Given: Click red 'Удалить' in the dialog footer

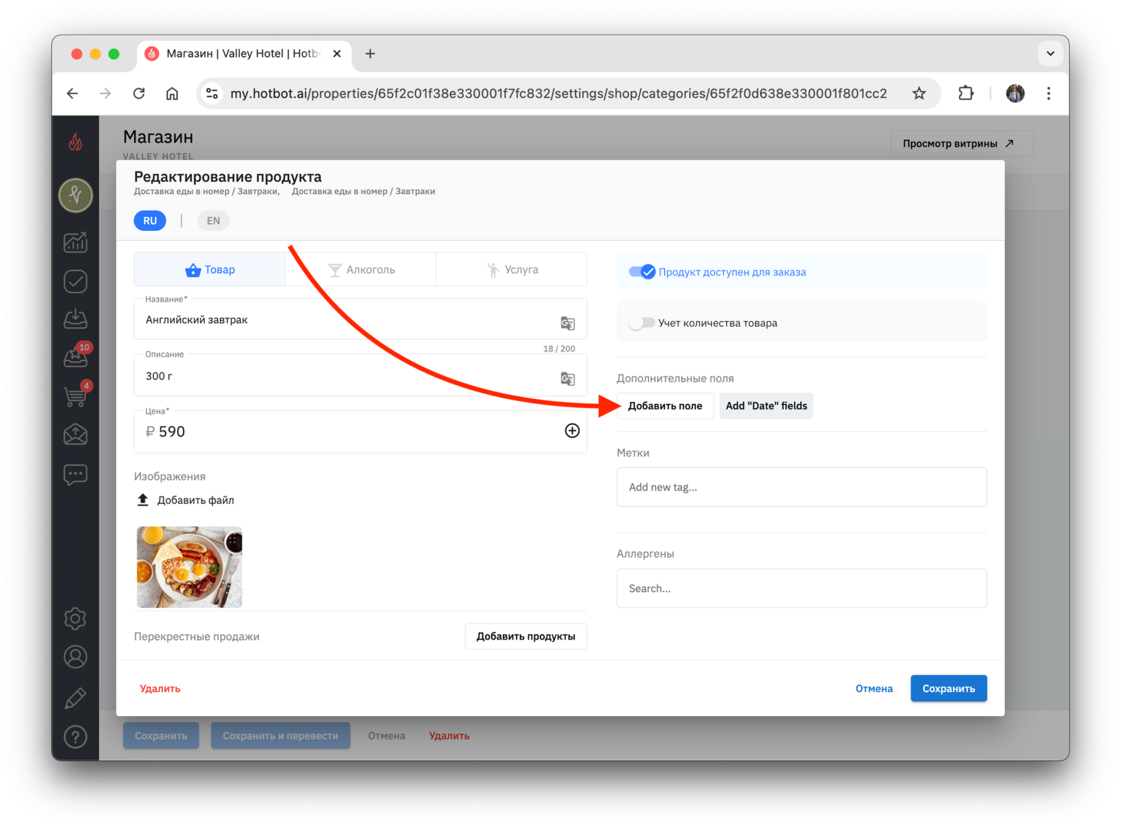Looking at the screenshot, I should [160, 688].
